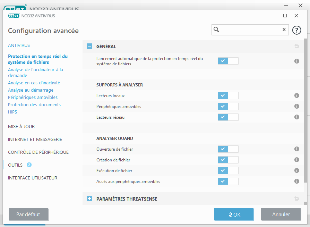Click the revert arrow in Général header

coord(296,46)
